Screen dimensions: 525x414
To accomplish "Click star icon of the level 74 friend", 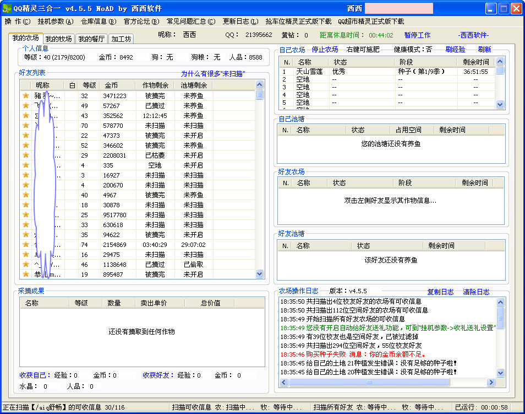I will tap(25, 245).
